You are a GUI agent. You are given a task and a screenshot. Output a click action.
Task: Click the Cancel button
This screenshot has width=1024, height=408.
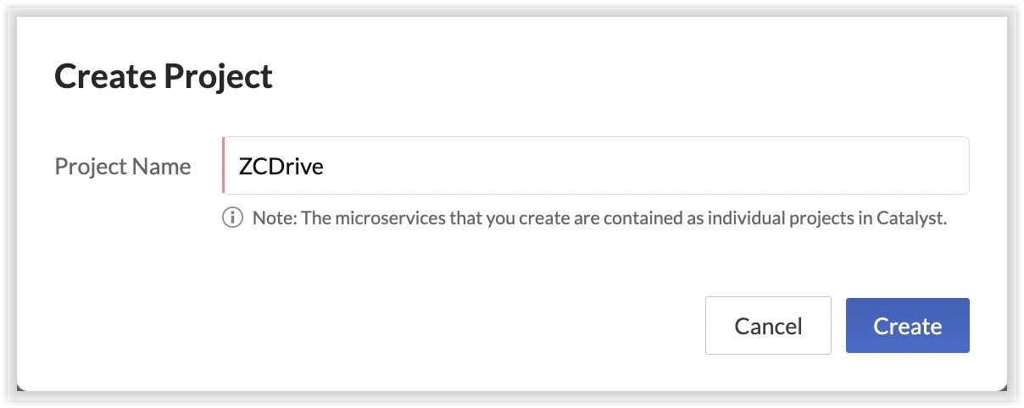[x=768, y=326]
